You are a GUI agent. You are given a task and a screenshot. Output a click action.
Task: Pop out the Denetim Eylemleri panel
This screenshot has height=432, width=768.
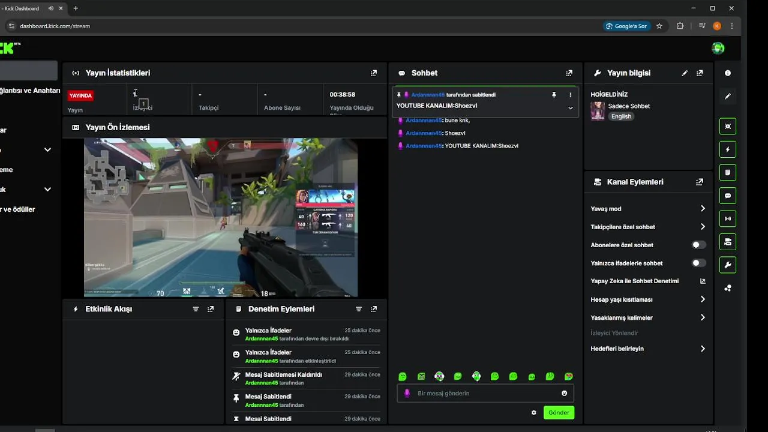[374, 309]
